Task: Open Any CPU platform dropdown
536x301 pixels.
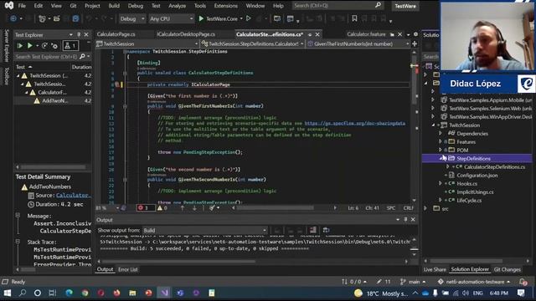Action: [x=171, y=18]
